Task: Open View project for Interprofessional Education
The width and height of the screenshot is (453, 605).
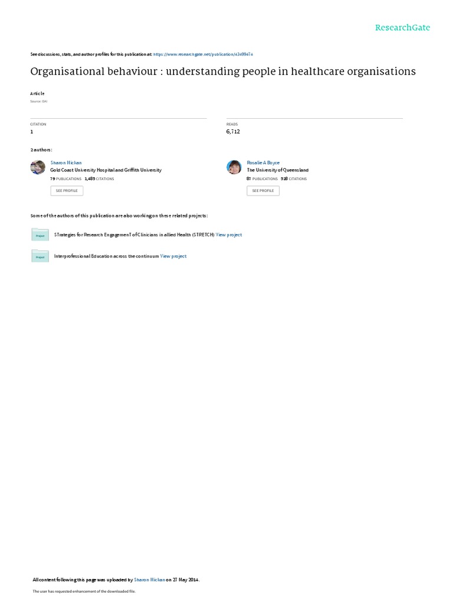Action: pyautogui.click(x=173, y=256)
